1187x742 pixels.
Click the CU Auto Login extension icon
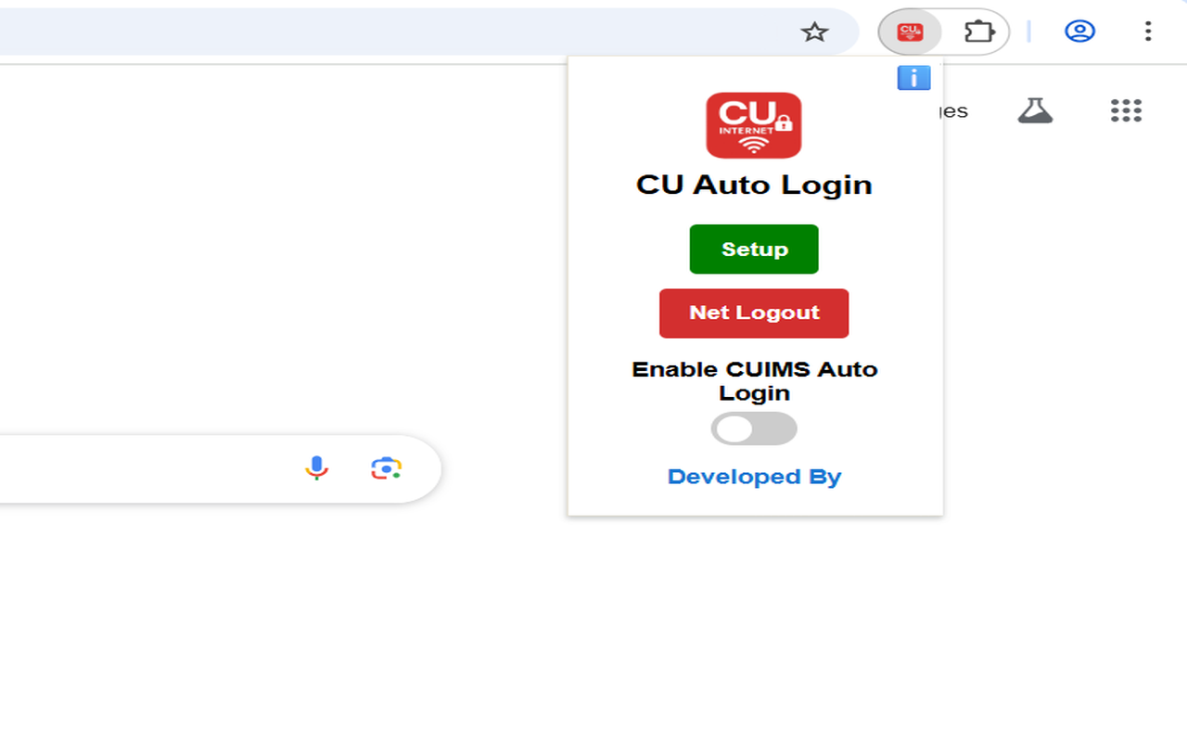pyautogui.click(x=910, y=31)
